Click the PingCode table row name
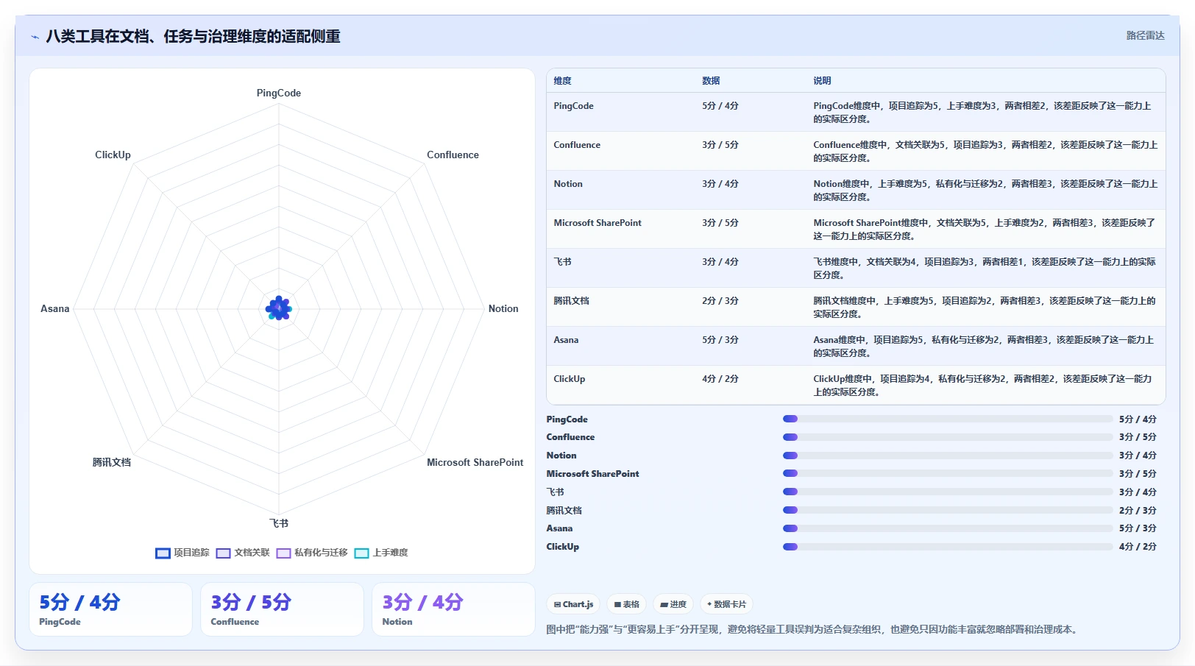This screenshot has height=666, width=1195. tap(573, 106)
